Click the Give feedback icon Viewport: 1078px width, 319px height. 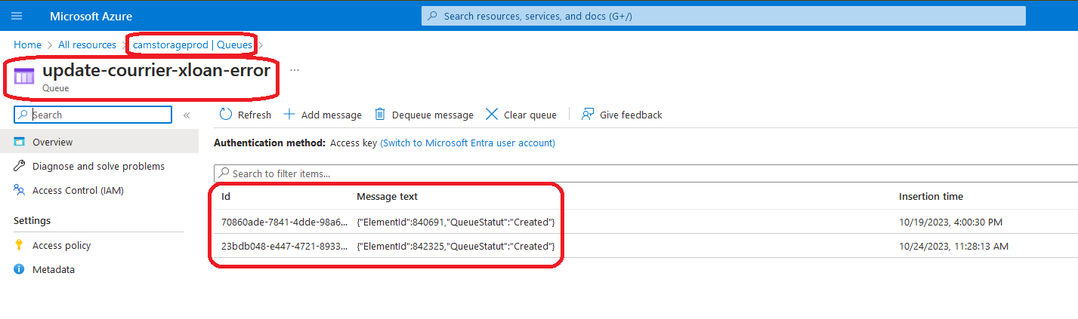click(x=588, y=115)
